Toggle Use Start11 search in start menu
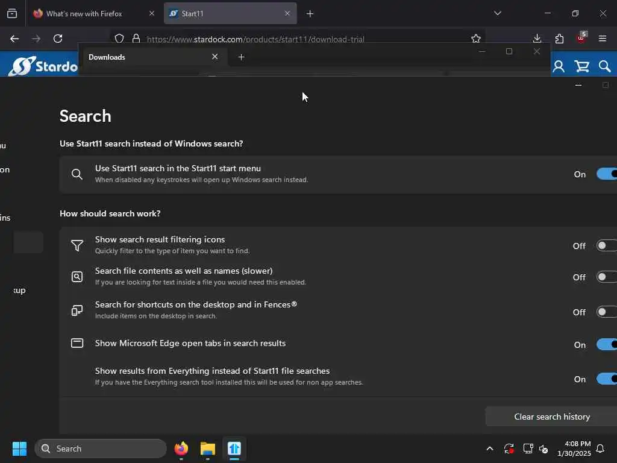This screenshot has height=463, width=617. [606, 174]
